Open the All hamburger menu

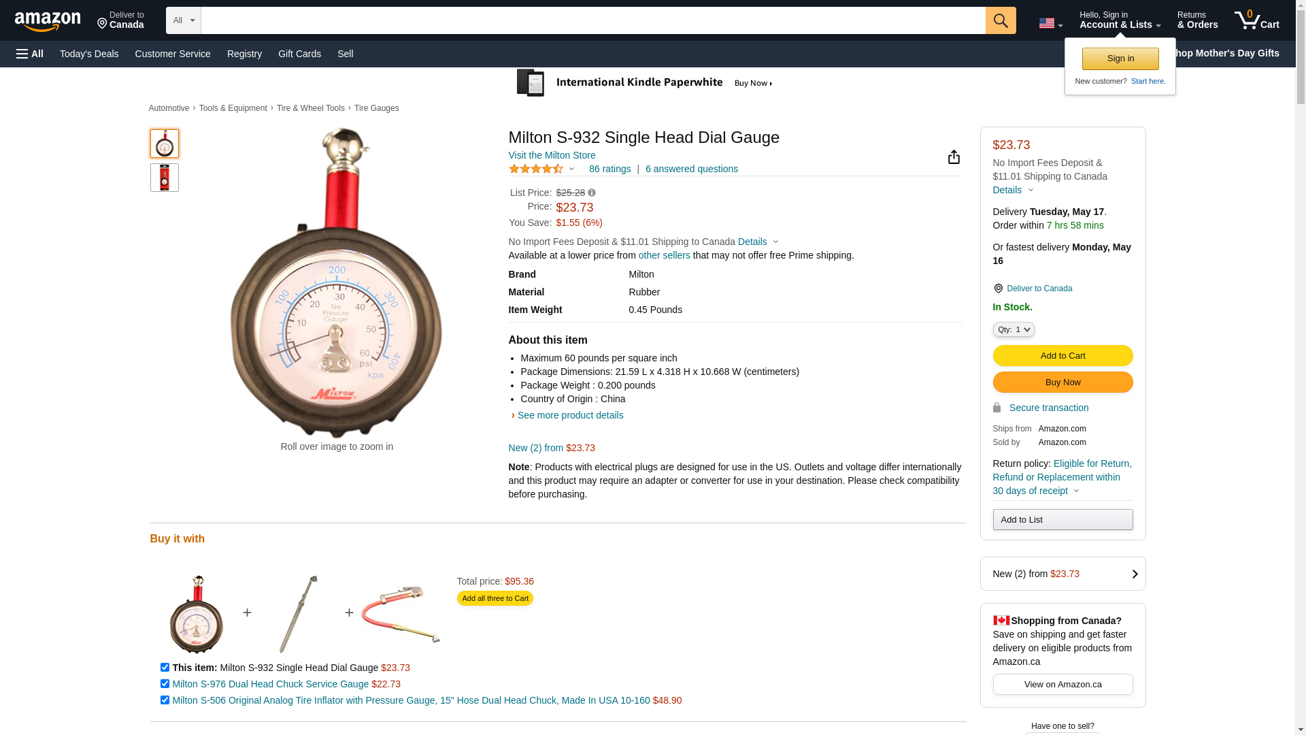point(30,54)
